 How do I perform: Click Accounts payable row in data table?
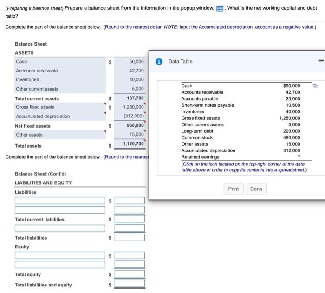(240, 99)
